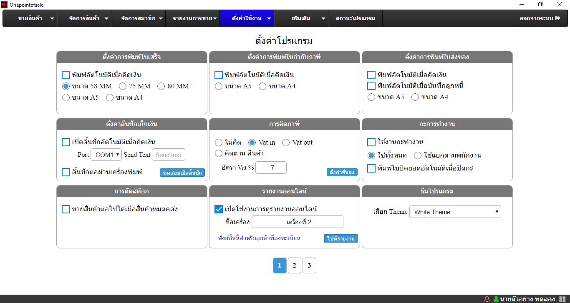
Task: Select ขนาด A4 for tax invoice
Action: pos(262,86)
